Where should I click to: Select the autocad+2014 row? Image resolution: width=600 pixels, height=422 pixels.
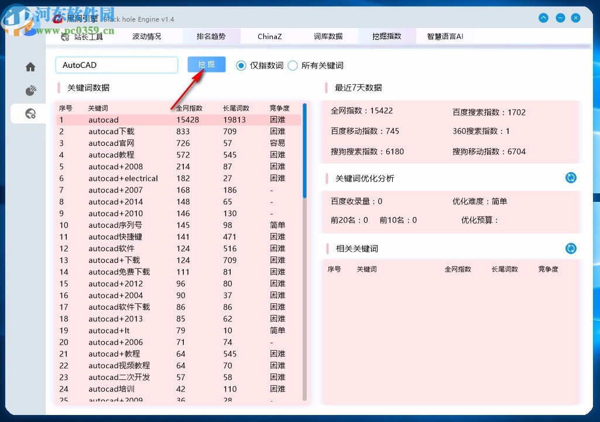179,201
